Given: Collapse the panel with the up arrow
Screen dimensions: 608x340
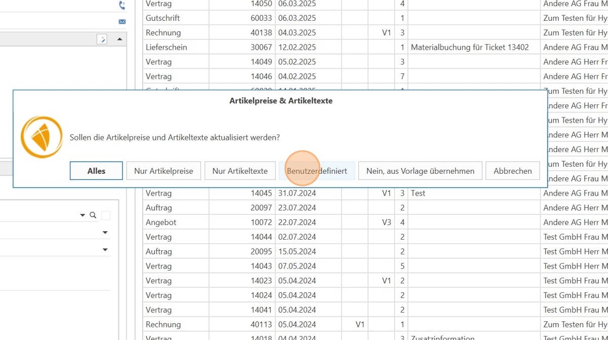Looking at the screenshot, I should click(x=120, y=39).
